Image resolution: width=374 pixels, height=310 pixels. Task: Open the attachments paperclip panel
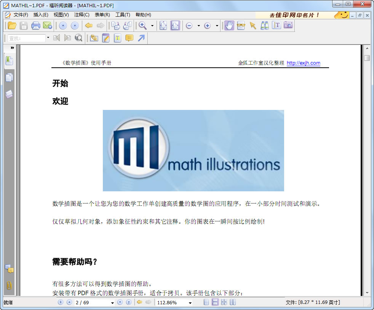coord(9,285)
